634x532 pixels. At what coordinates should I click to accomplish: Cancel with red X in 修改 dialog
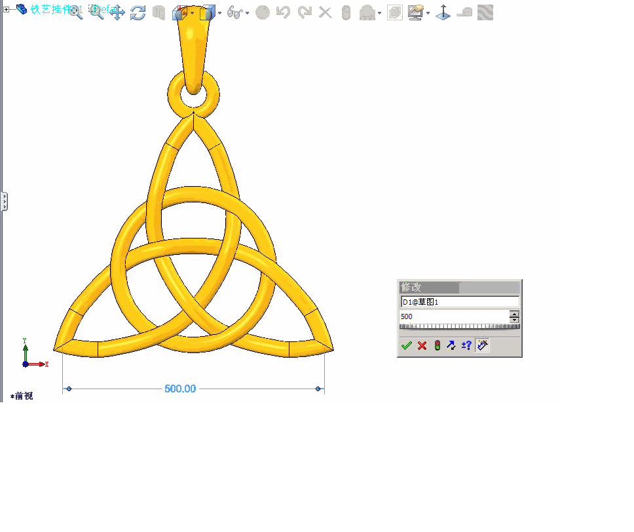click(x=422, y=345)
